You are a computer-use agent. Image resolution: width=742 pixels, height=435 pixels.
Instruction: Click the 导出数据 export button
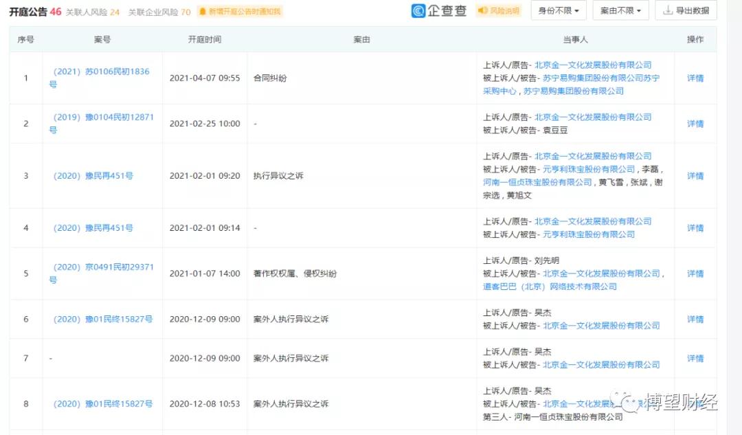point(686,11)
